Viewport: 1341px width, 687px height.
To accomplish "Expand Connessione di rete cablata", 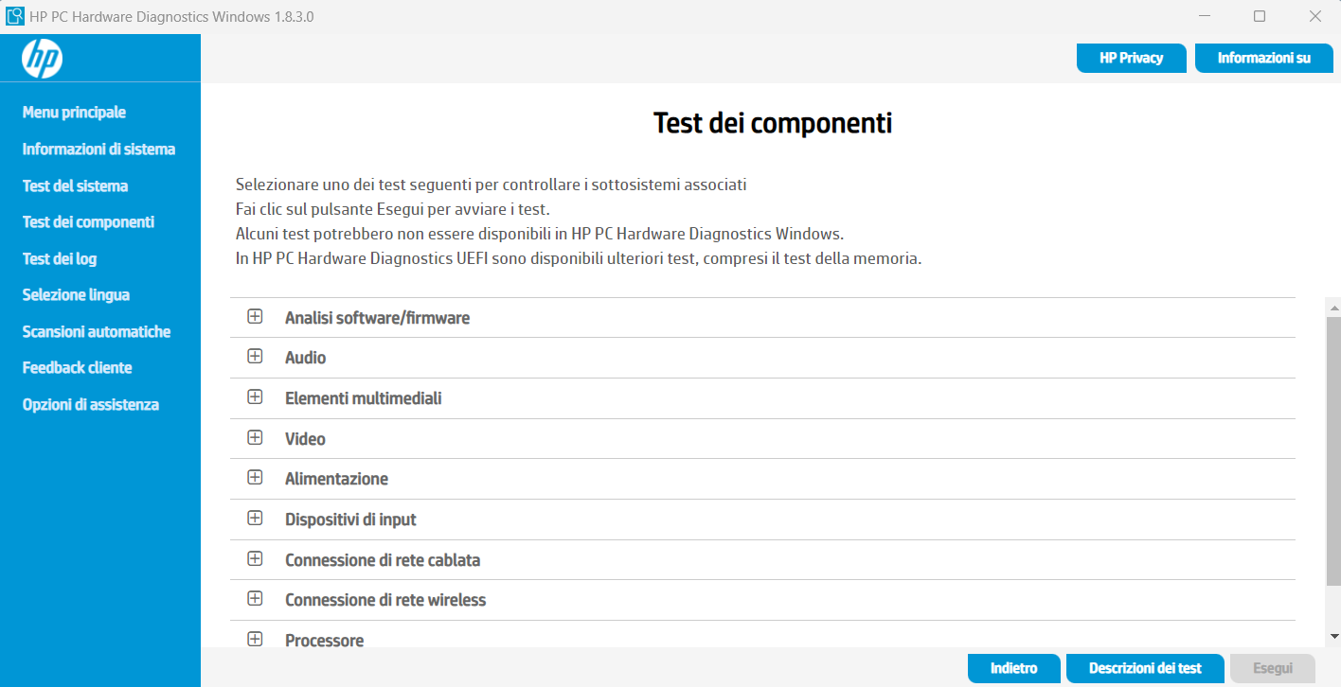I will pos(255,559).
